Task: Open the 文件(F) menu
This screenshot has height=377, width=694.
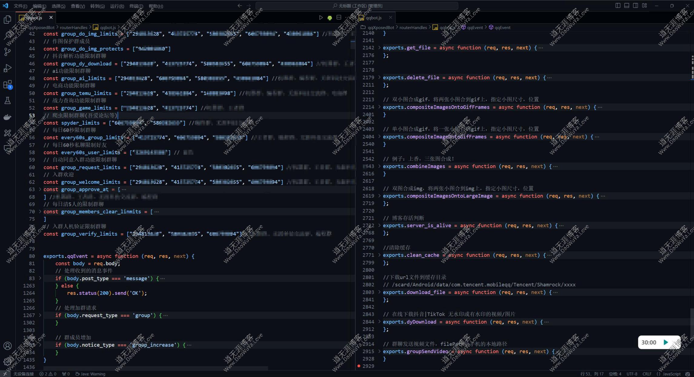Action: [x=20, y=6]
